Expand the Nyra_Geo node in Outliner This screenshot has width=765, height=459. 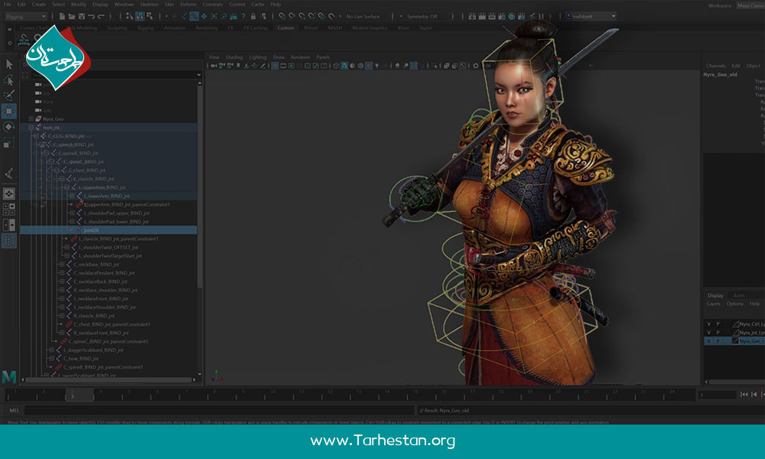click(31, 119)
